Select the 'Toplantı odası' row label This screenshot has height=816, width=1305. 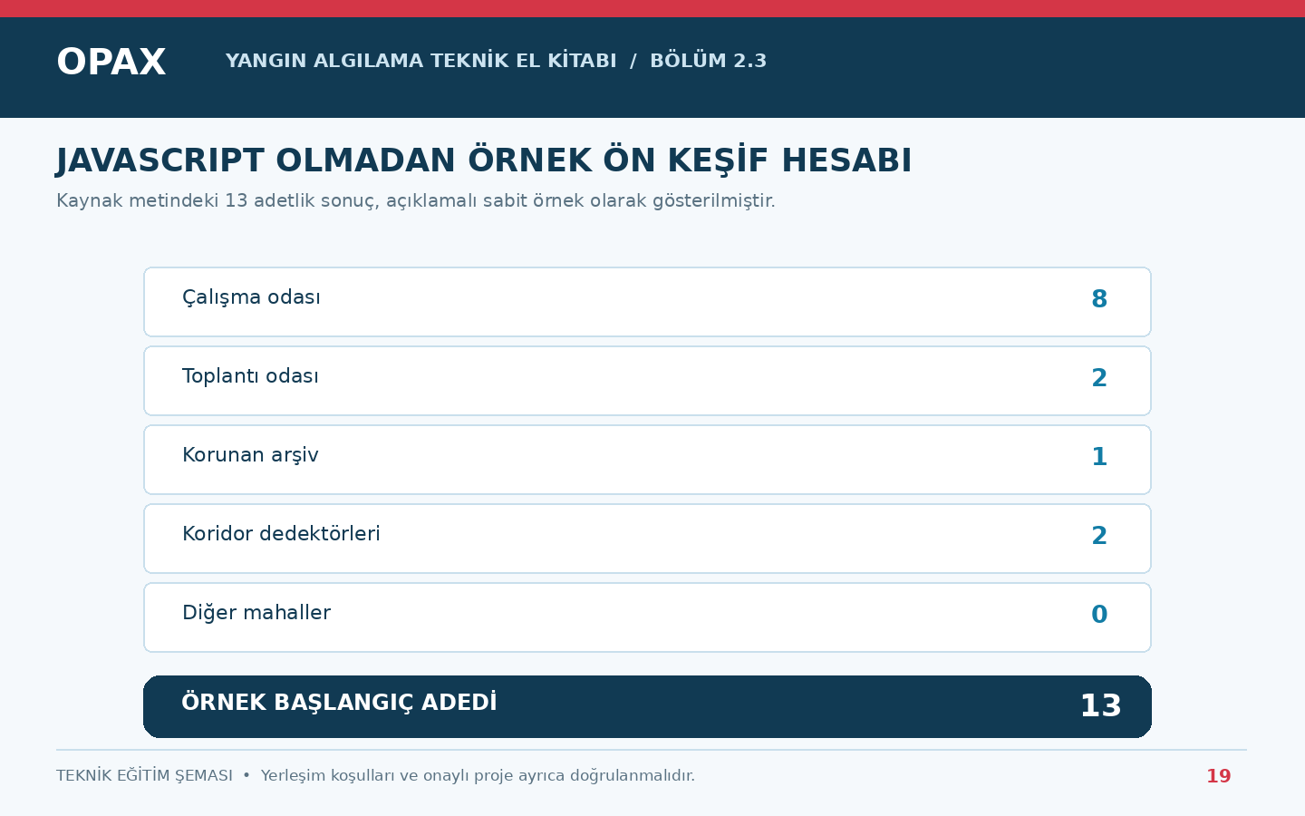250,376
